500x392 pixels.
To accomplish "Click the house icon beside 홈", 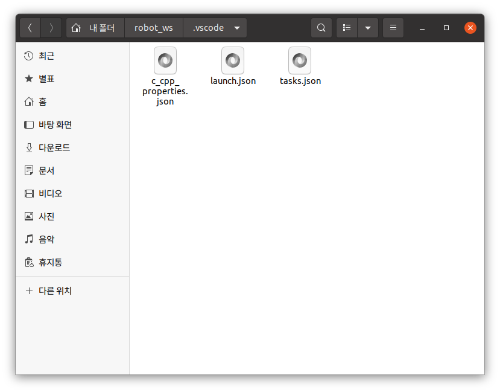I will pos(29,101).
